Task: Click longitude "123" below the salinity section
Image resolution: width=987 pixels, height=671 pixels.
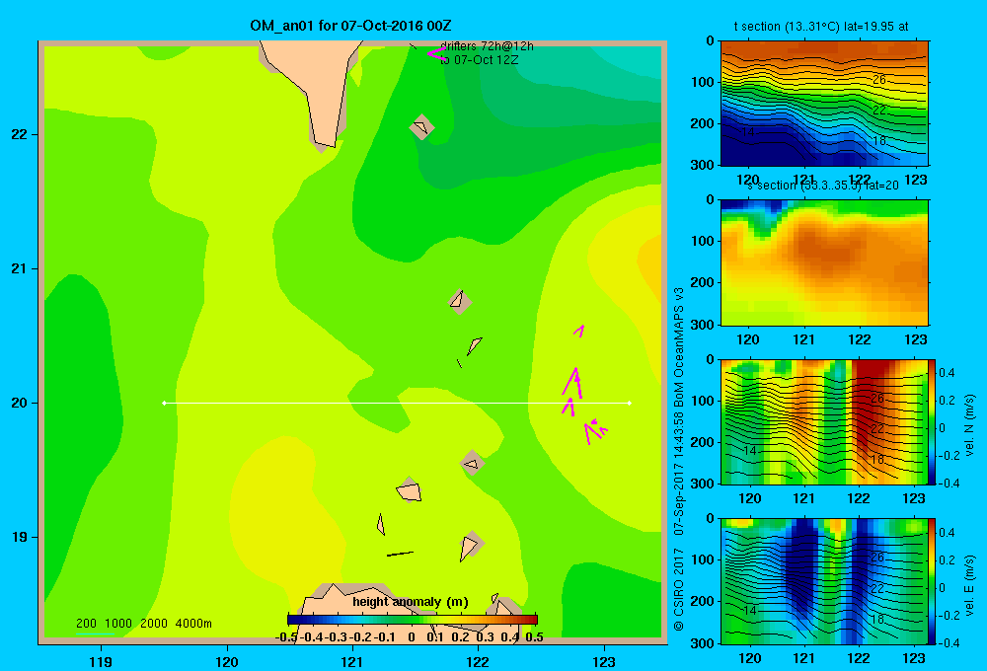Action: (916, 339)
